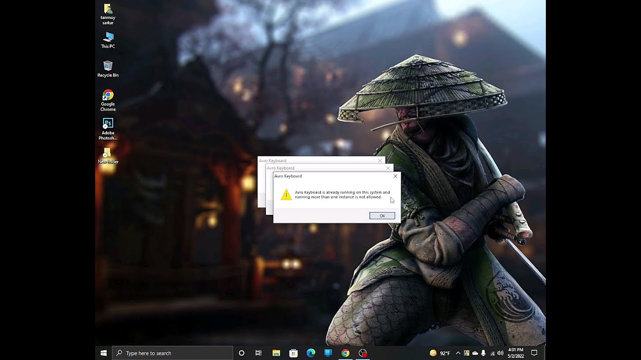
Task: Open the 92°F weather widget
Action: (x=440, y=353)
